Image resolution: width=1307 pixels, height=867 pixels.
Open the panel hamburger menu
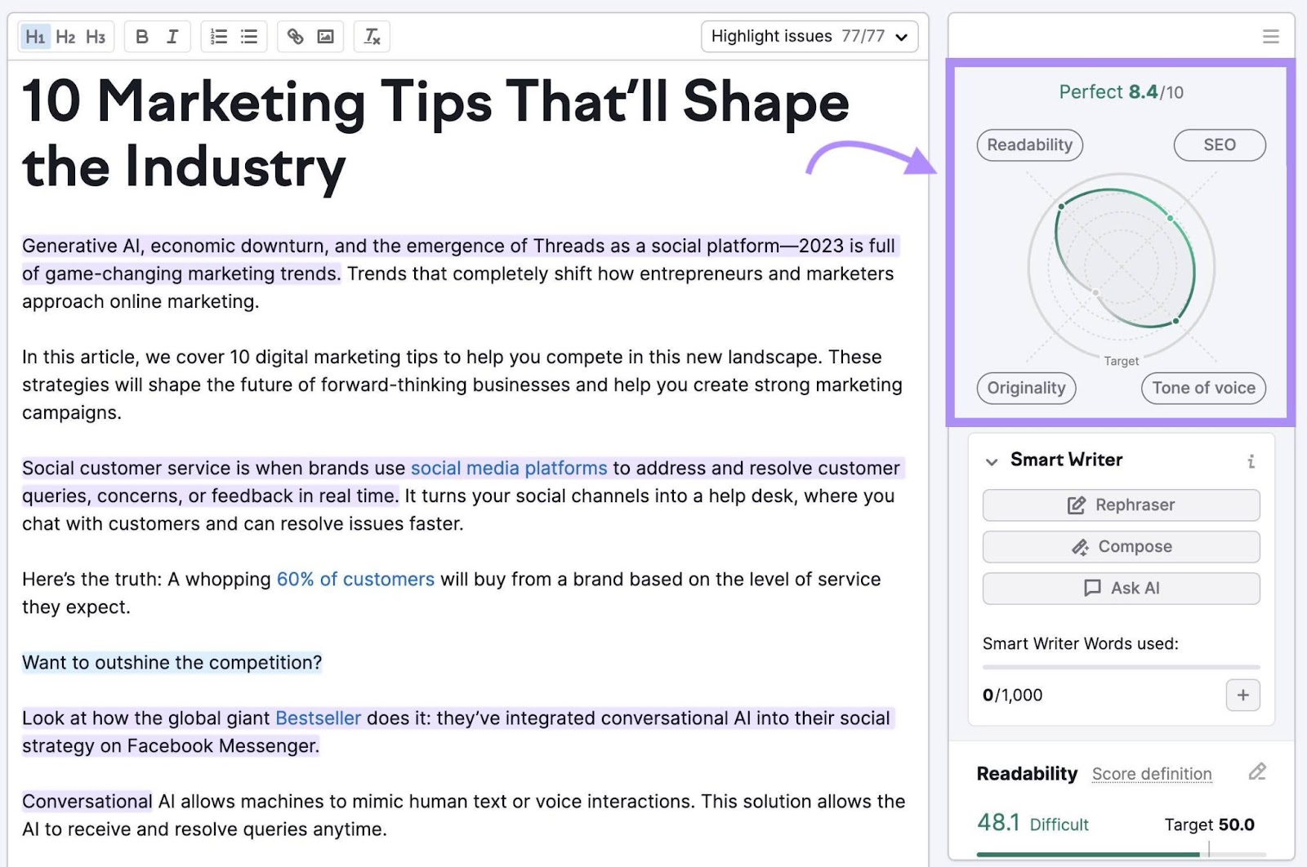pyautogui.click(x=1271, y=36)
